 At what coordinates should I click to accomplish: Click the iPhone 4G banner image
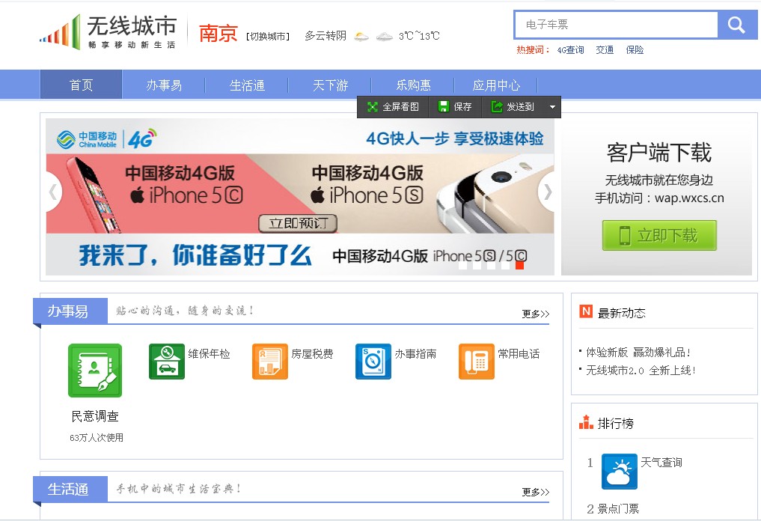300,197
